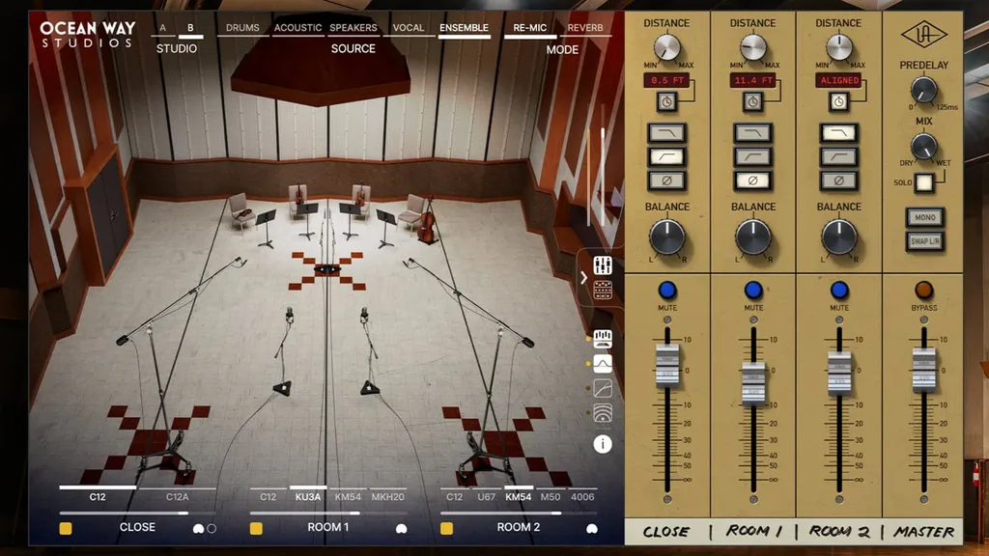
Task: Enable the Solo button under Mix
Action: tap(924, 181)
